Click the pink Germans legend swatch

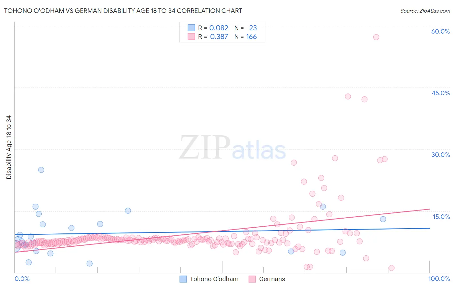coord(252,279)
